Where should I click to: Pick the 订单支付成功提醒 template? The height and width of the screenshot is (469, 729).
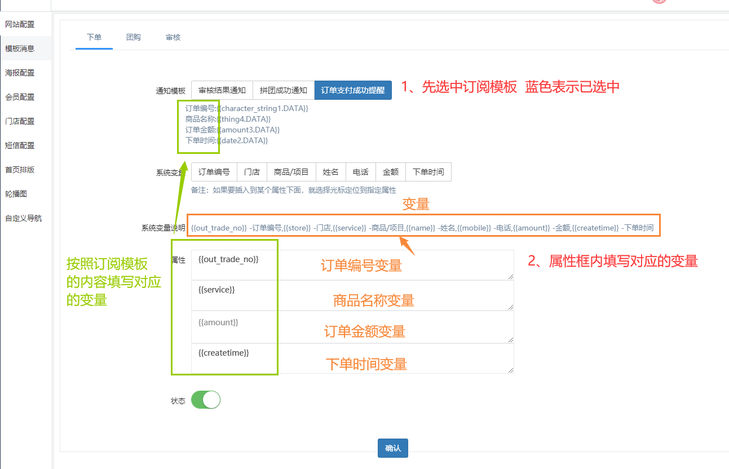353,90
